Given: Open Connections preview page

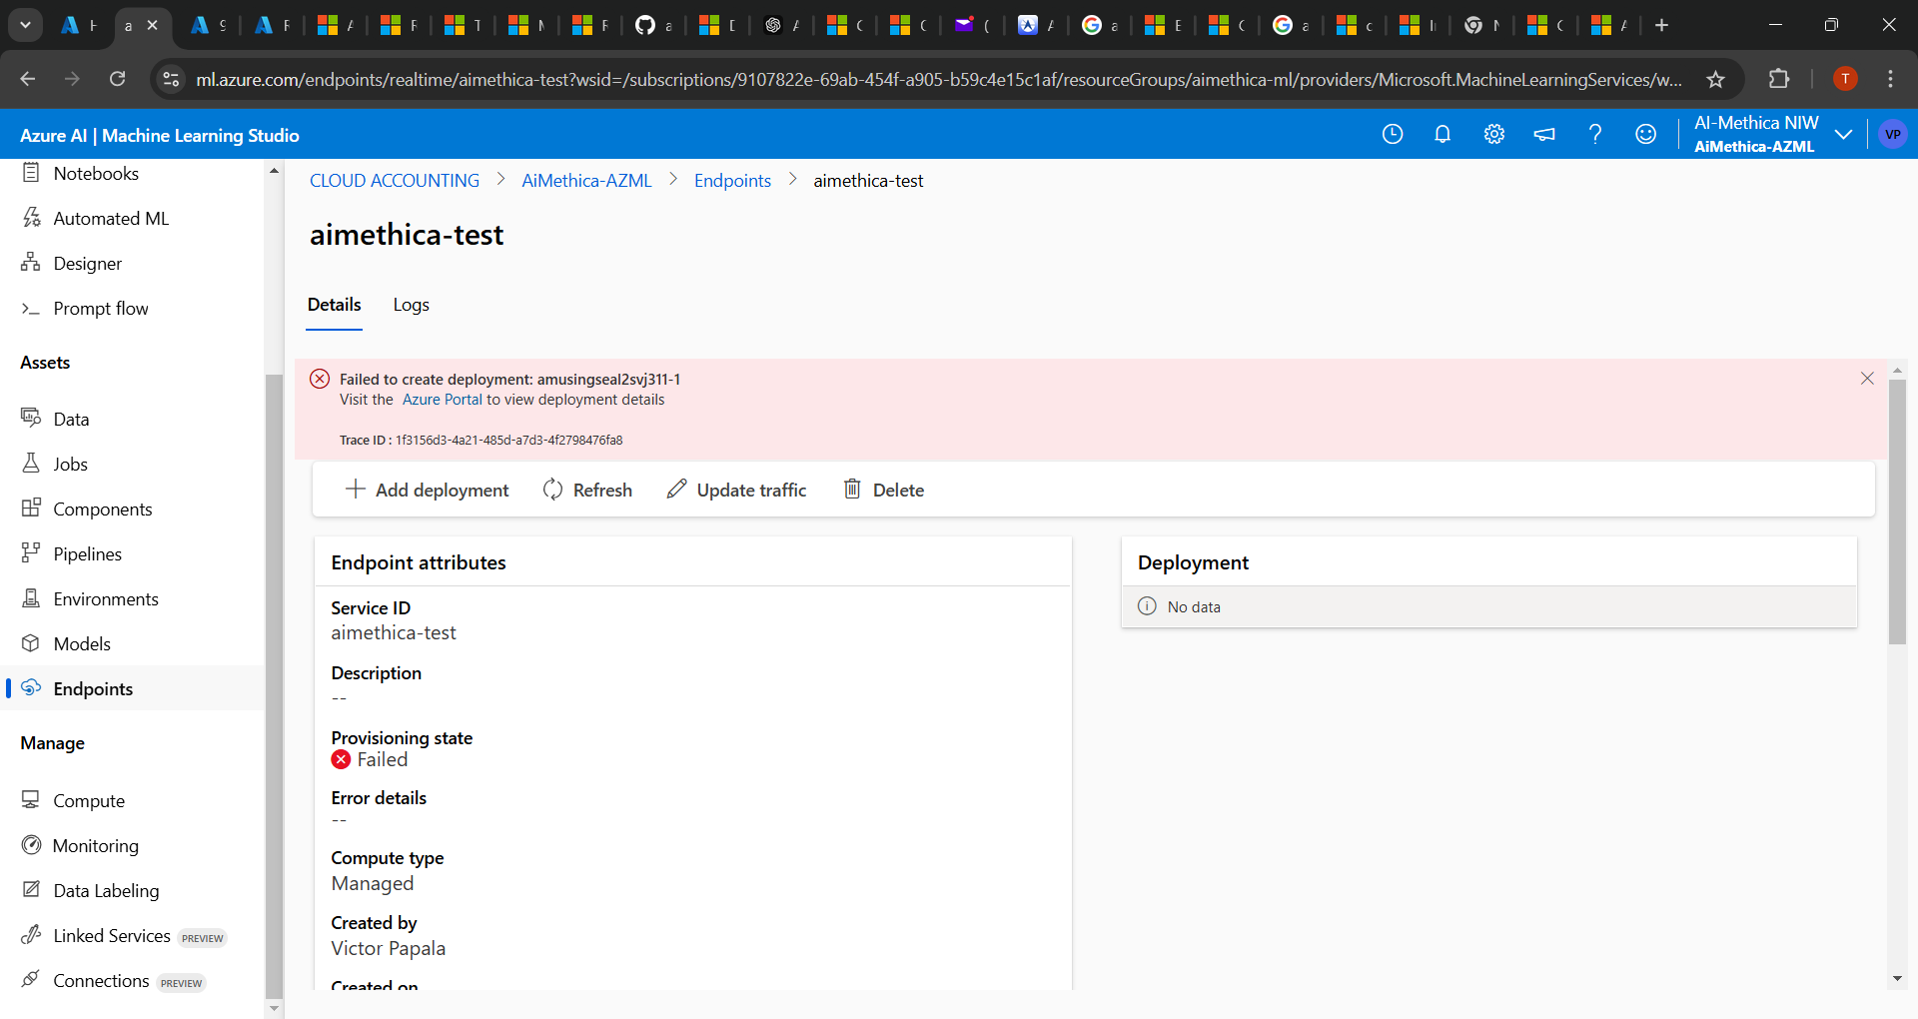Looking at the screenshot, I should (x=113, y=981).
